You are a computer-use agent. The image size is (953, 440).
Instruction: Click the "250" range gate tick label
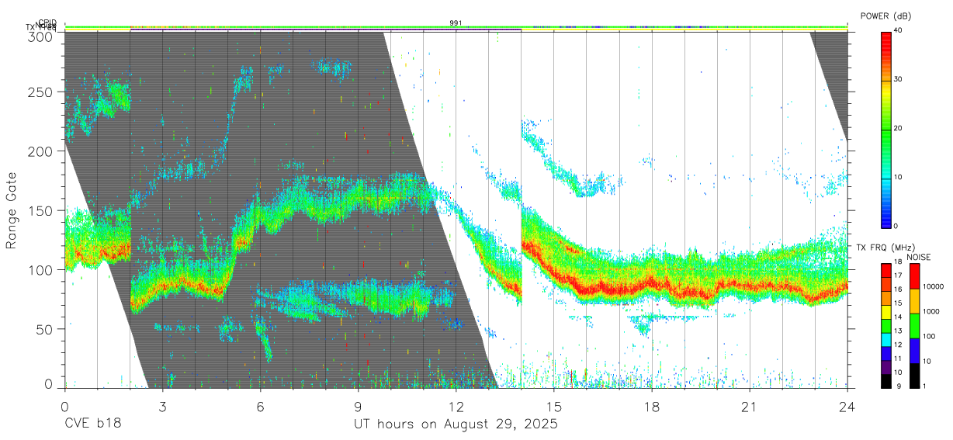click(x=40, y=92)
